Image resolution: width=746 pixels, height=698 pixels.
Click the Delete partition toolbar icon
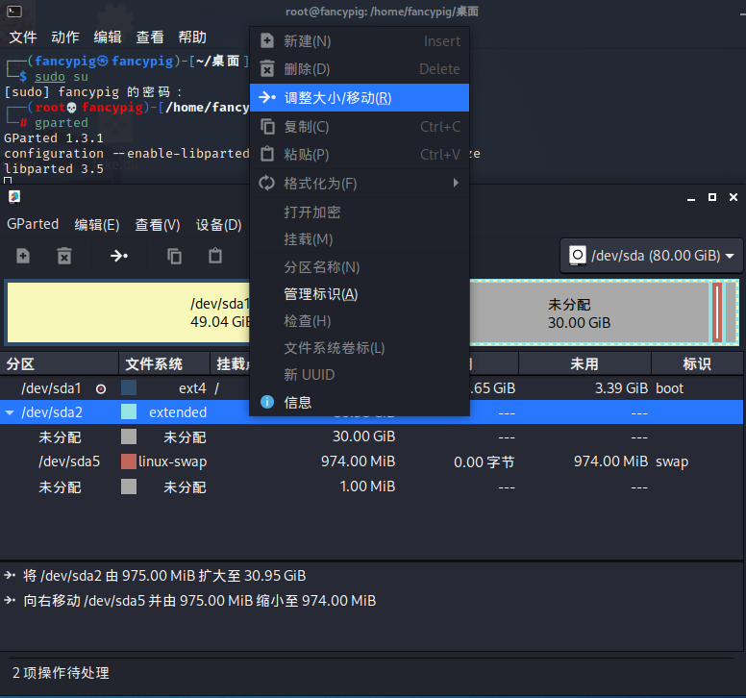(64, 256)
